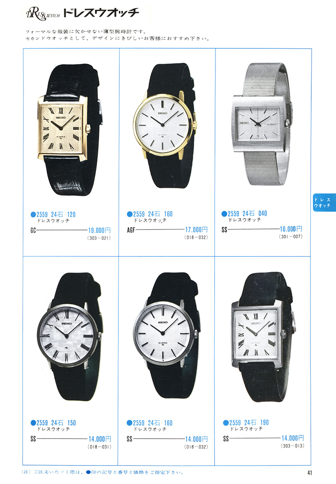This screenshot has height=484, width=336.
Task: Click the 17,000円 price for the AGF model
Action: tap(197, 230)
